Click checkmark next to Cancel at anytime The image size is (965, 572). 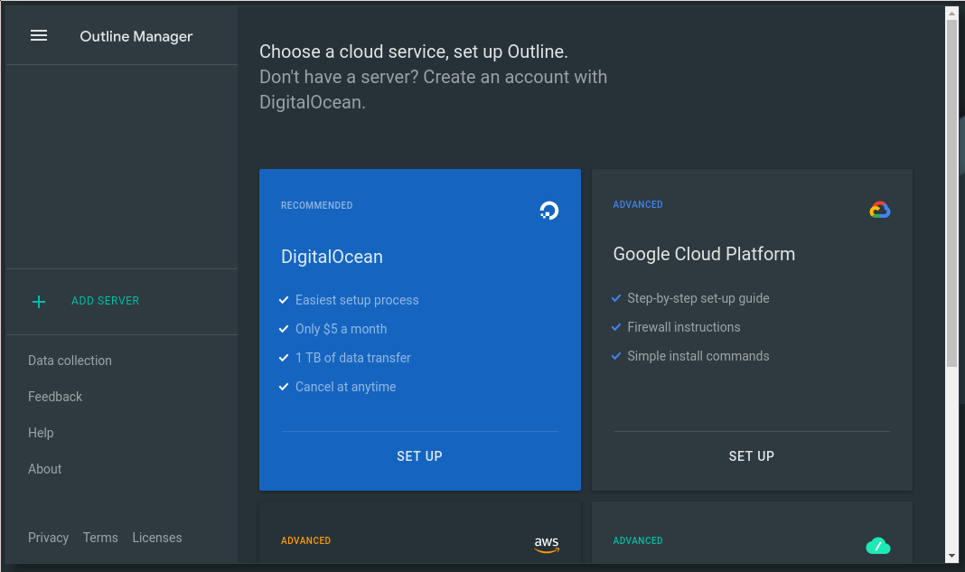tap(284, 387)
